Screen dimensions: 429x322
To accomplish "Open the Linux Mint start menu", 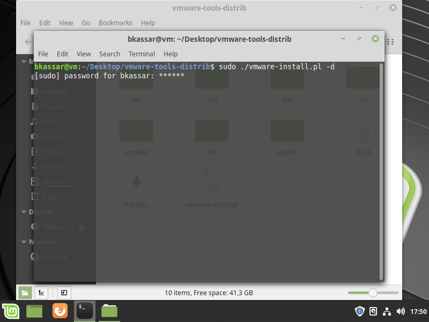I will click(11, 311).
